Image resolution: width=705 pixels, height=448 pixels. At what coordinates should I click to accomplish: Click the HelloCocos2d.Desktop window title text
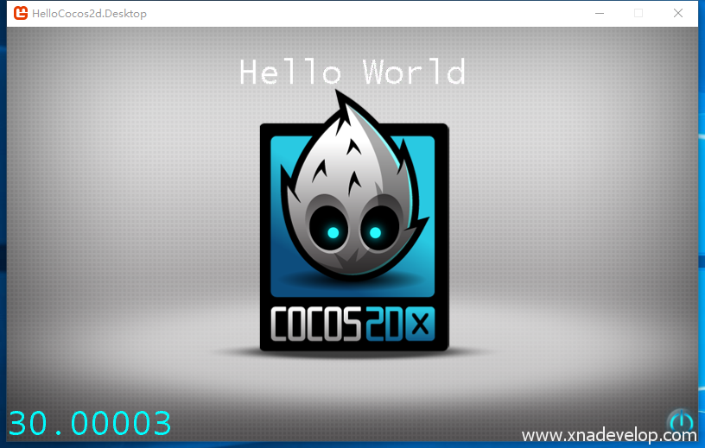click(89, 14)
